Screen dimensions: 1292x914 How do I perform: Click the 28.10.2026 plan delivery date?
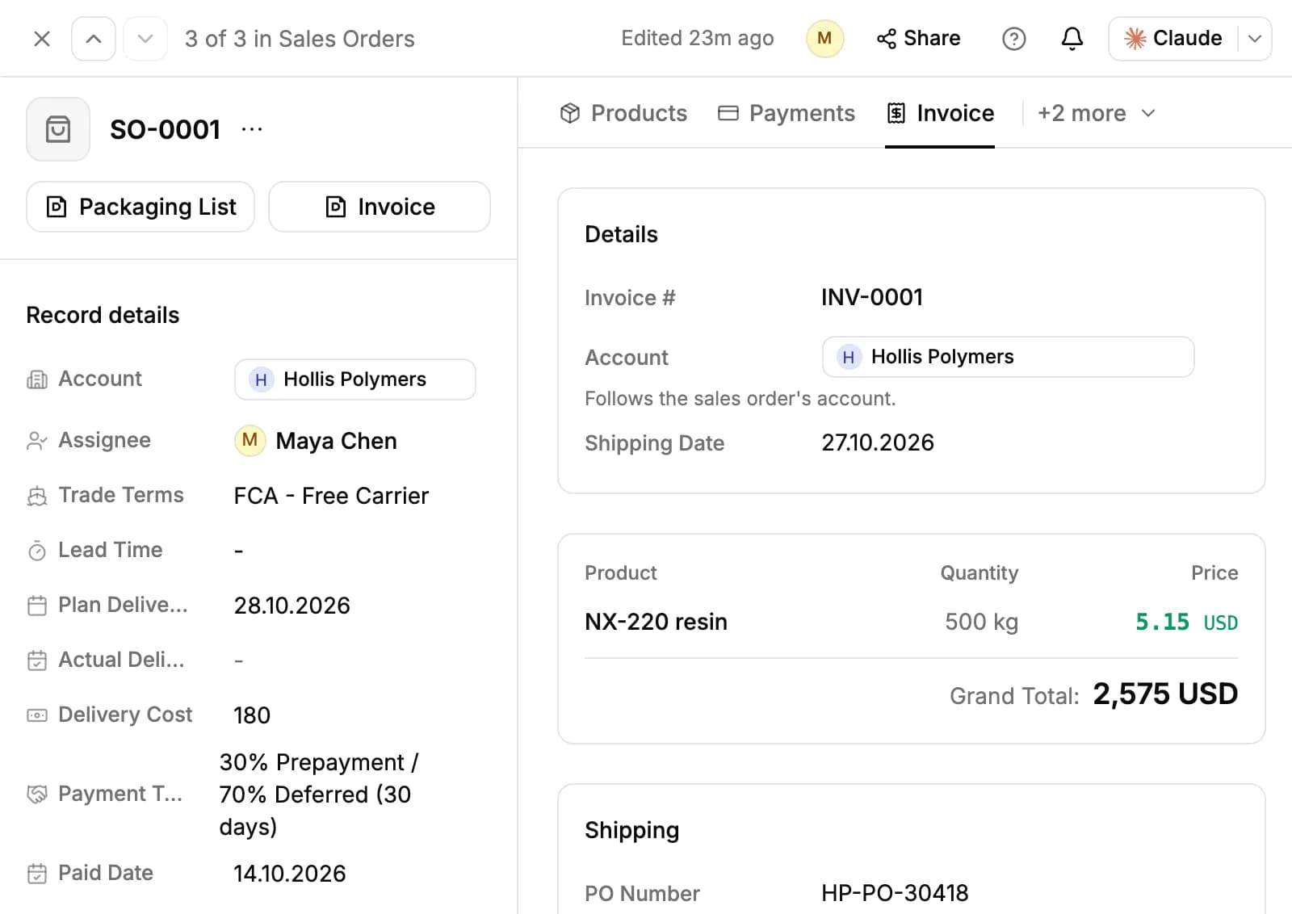point(292,606)
